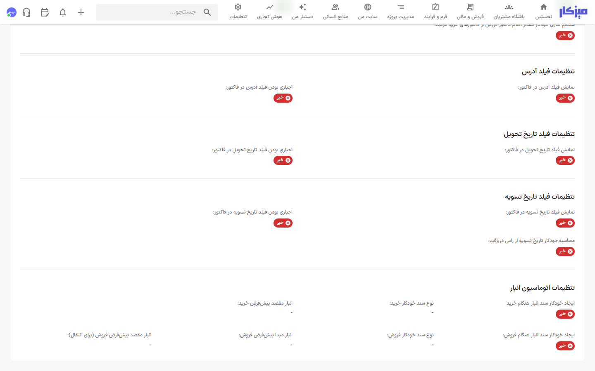Open the نخستین home menu
This screenshot has height=371, width=595.
[x=543, y=12]
